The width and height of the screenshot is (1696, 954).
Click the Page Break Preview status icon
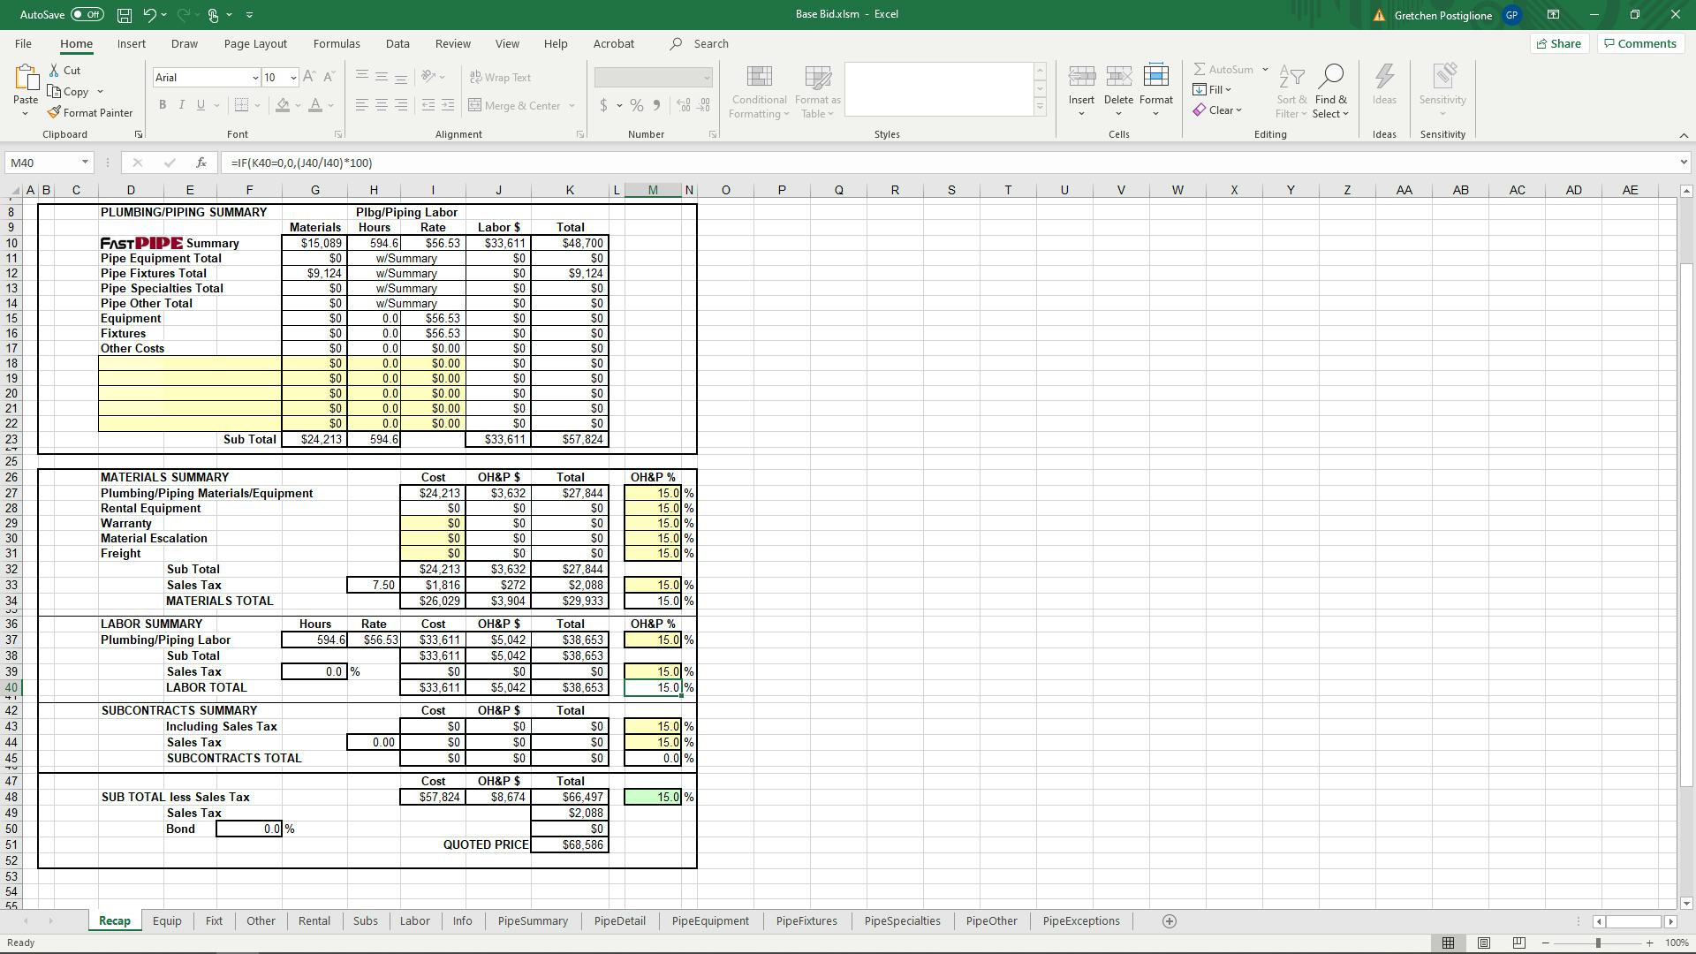(x=1519, y=943)
